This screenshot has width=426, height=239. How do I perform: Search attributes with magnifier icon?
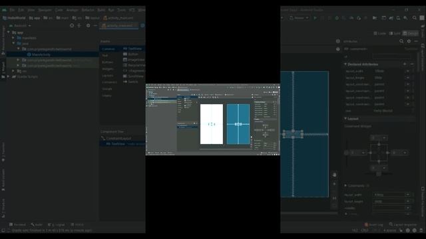(401, 41)
